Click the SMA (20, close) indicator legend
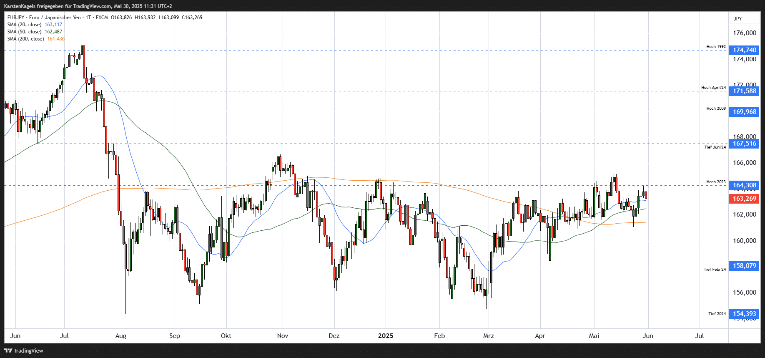The height and width of the screenshot is (358, 765). 24,25
